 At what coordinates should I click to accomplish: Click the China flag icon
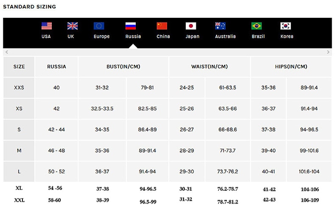pyautogui.click(x=162, y=26)
